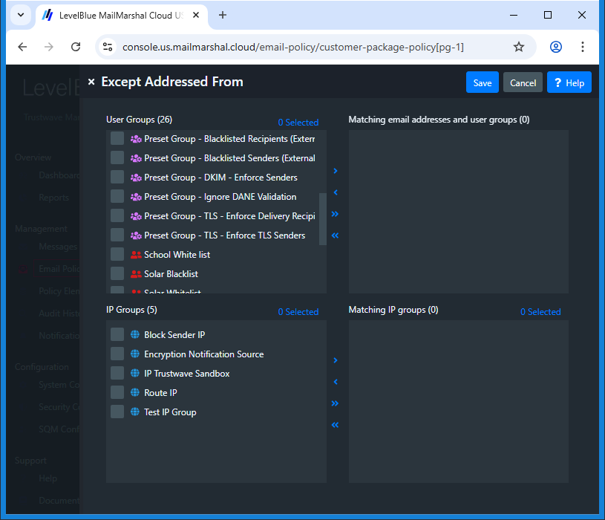Bookmark this page with star icon
Viewport: 605px width, 520px height.
pyautogui.click(x=519, y=47)
